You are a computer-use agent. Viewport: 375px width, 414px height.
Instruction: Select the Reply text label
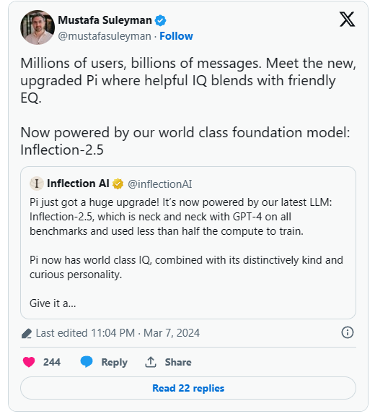pyautogui.click(x=115, y=362)
